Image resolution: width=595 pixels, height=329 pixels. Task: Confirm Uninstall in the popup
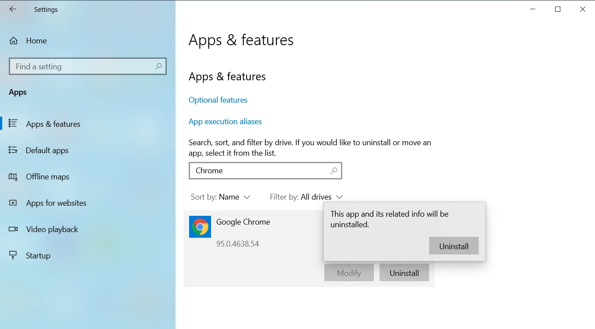(x=454, y=246)
